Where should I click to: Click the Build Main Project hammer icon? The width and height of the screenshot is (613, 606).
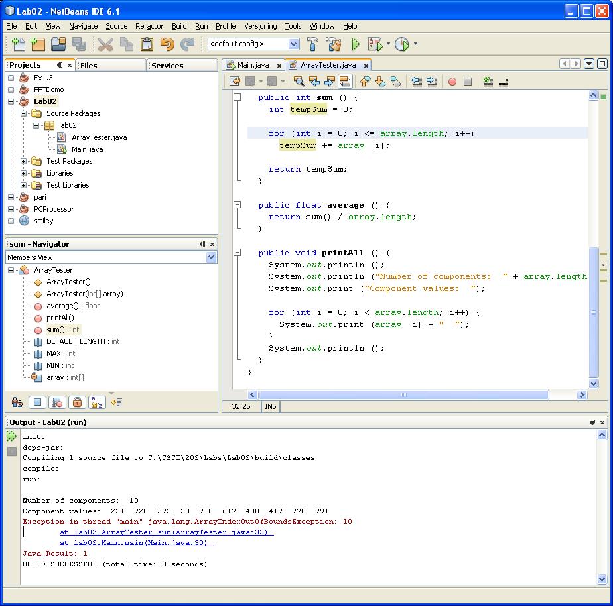pos(312,44)
